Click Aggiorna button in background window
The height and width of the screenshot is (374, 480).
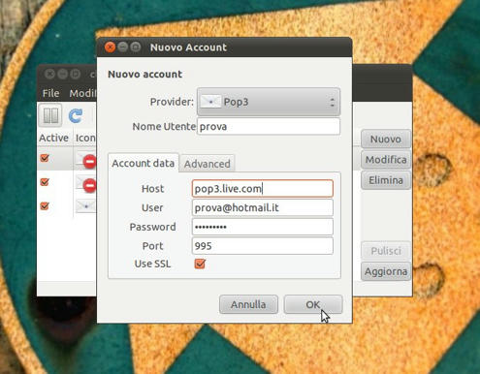[386, 271]
